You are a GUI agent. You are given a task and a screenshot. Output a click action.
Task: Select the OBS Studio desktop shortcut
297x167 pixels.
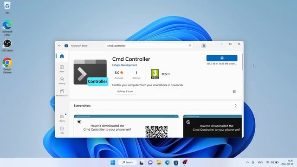pos(7,45)
